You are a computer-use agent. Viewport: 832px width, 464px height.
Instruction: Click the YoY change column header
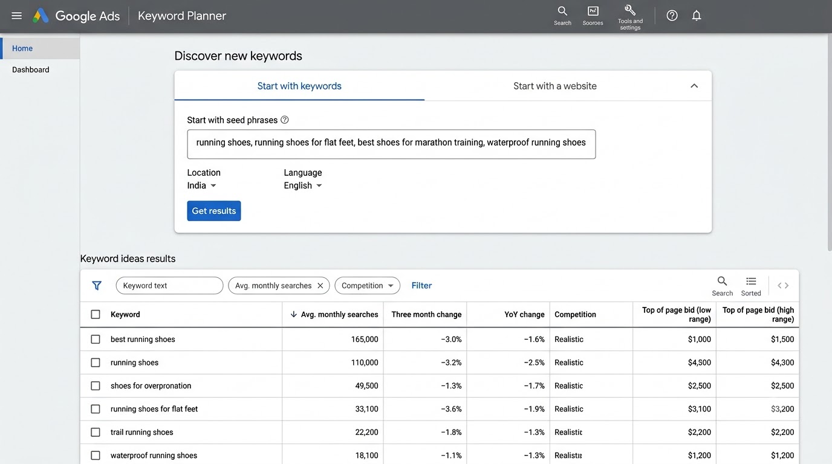tap(524, 314)
